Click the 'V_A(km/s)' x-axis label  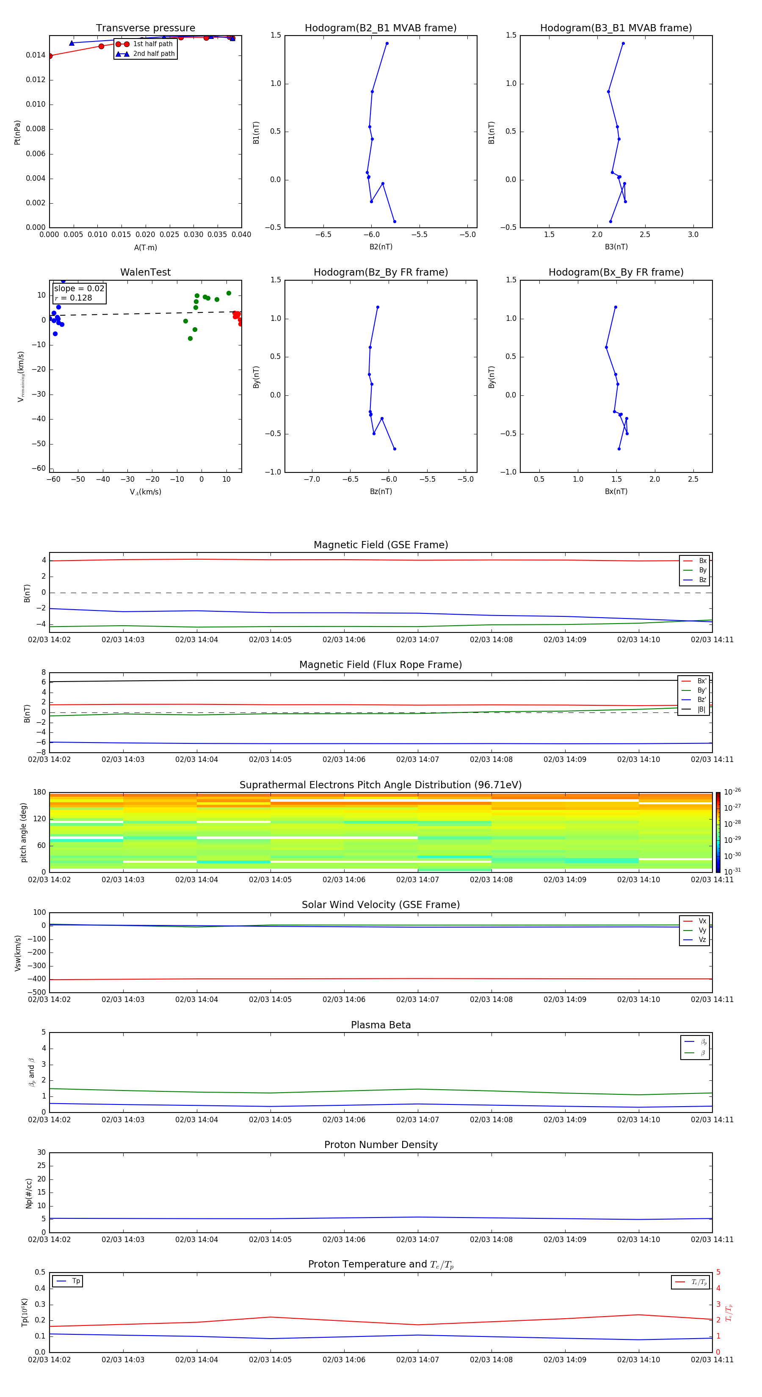click(x=145, y=492)
